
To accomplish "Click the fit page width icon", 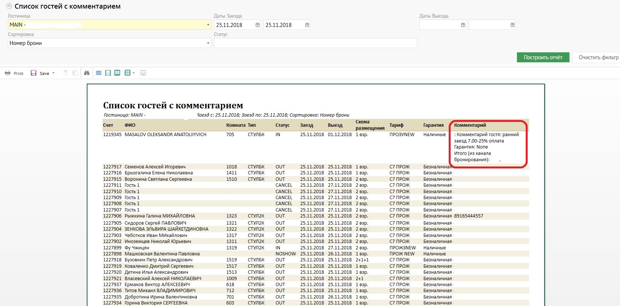I will coord(143,73).
